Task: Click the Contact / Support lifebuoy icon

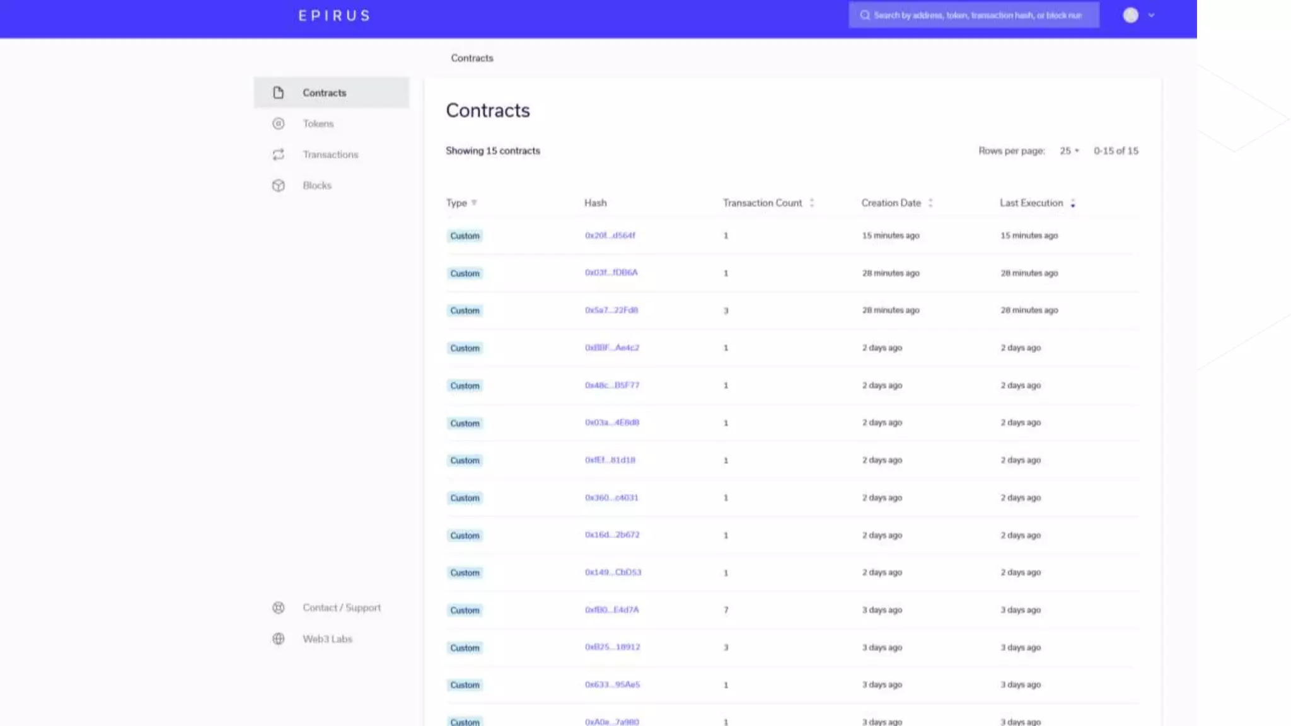Action: coord(278,608)
